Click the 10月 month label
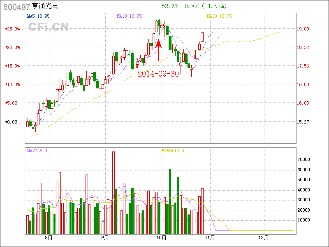 [x=161, y=238]
